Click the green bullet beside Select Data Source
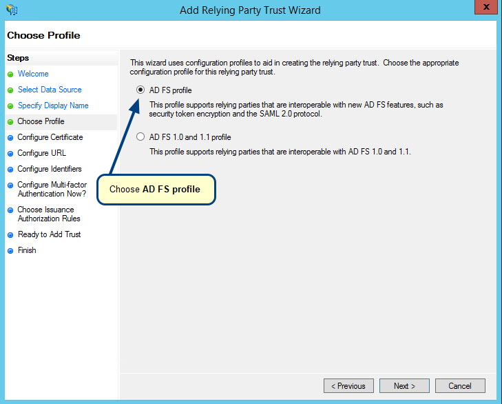This screenshot has width=502, height=404. pos(10,90)
